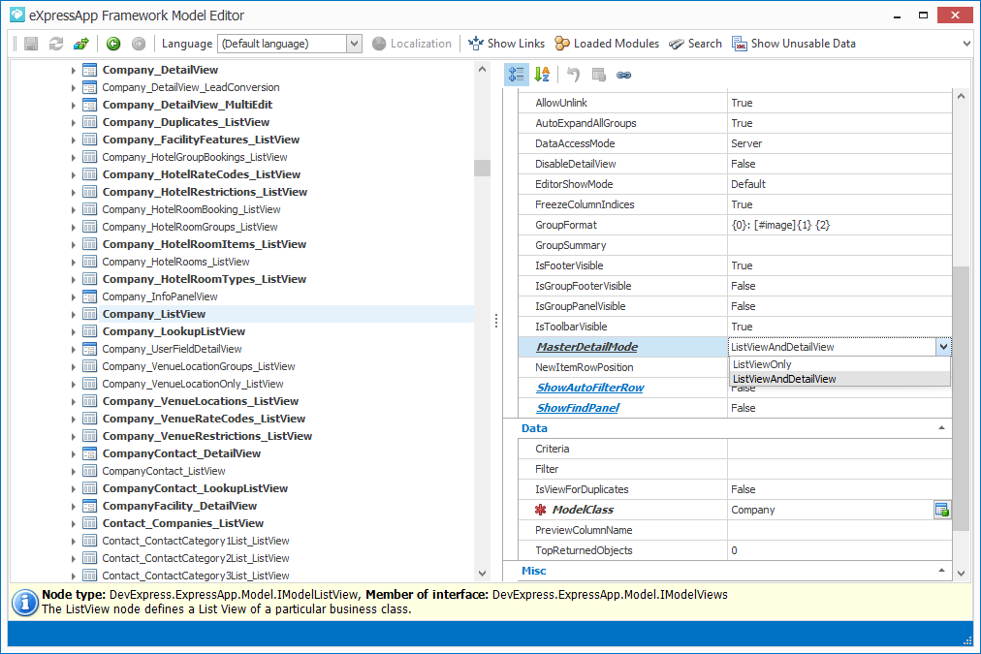Screen dimensions: 981x654
Task: Sort properties alphabetically
Action: click(x=542, y=75)
